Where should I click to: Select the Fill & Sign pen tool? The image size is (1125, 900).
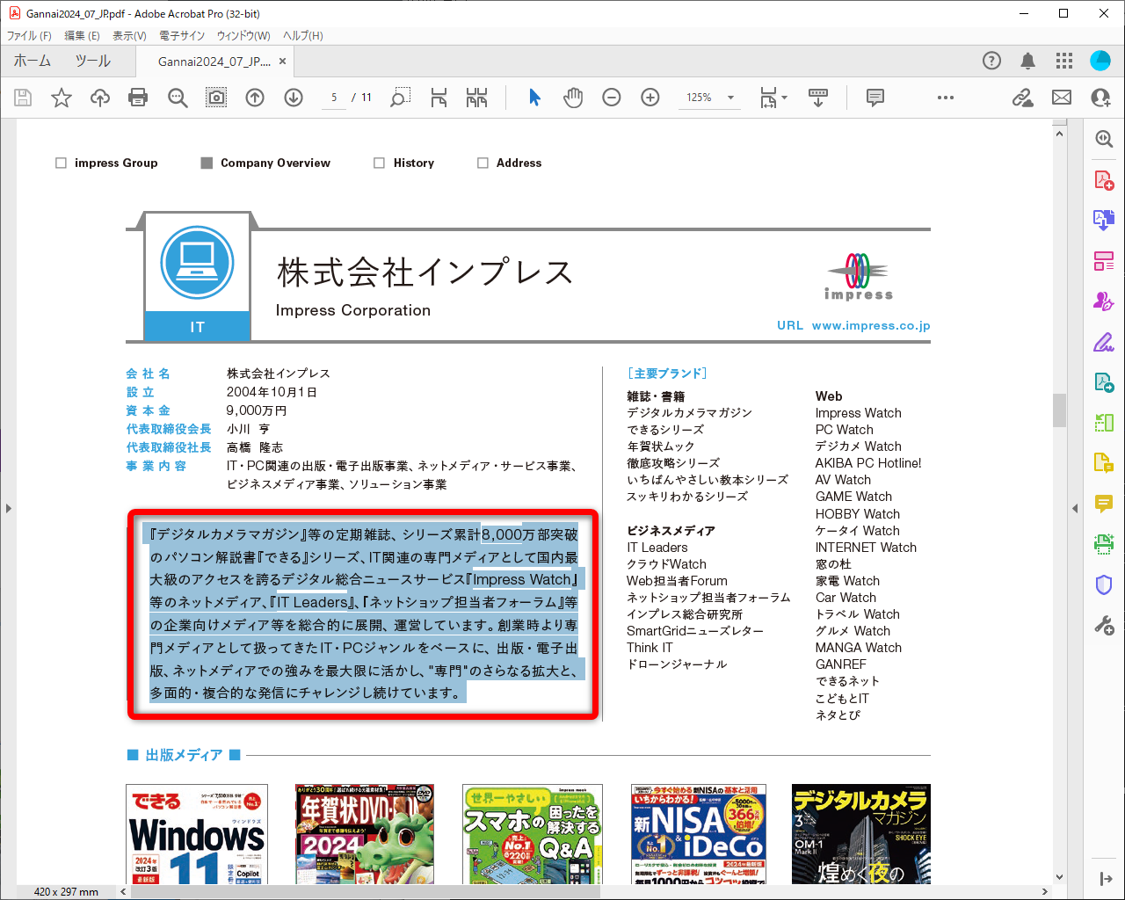tap(1103, 341)
